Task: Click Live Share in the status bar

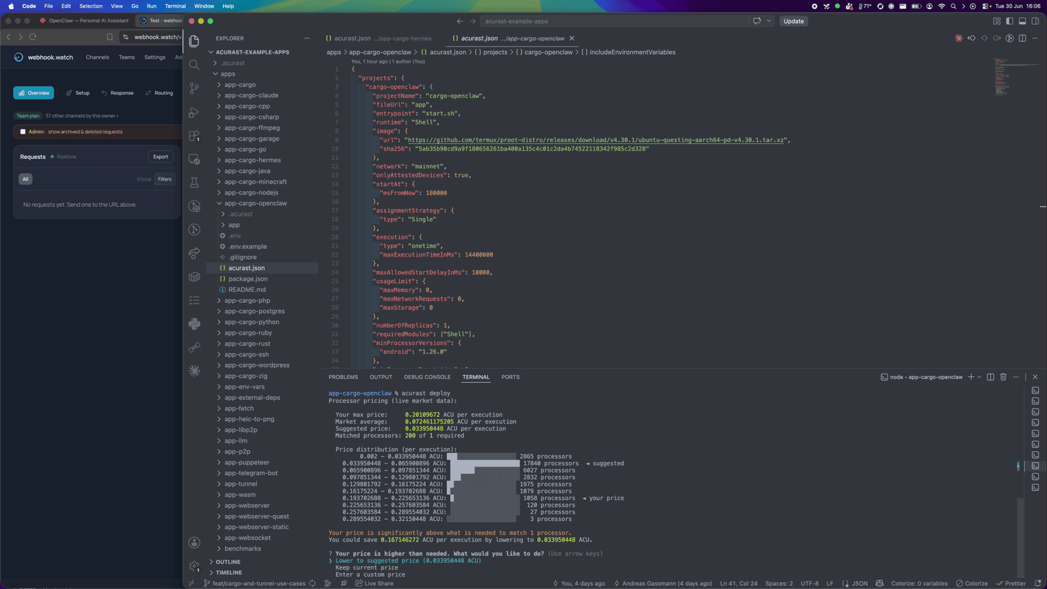Action: click(x=374, y=583)
